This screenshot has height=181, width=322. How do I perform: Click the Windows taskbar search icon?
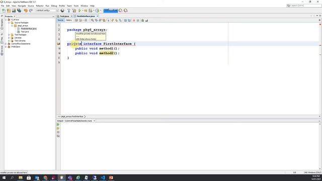[x=12, y=177]
